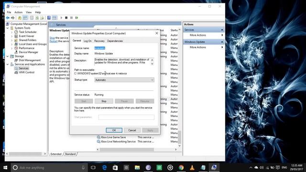Image resolution: width=306 pixels, height=172 pixels.
Task: Open Microsoft Edge from the taskbar
Action: 104,168
